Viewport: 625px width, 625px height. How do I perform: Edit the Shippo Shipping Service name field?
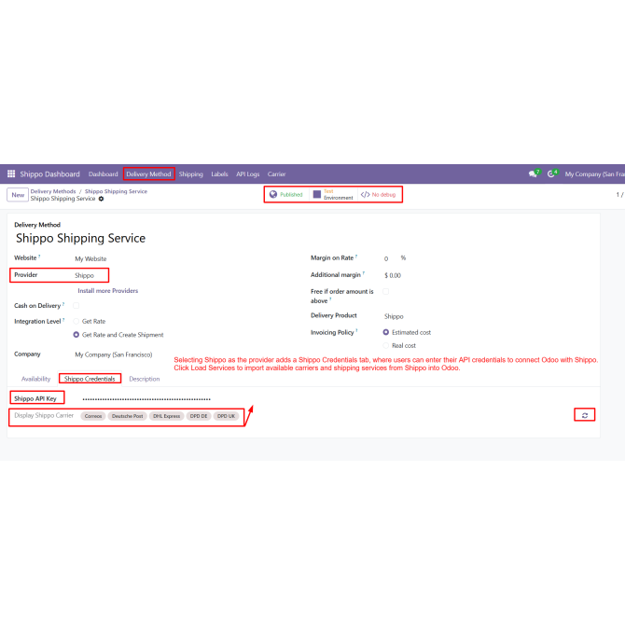[80, 239]
